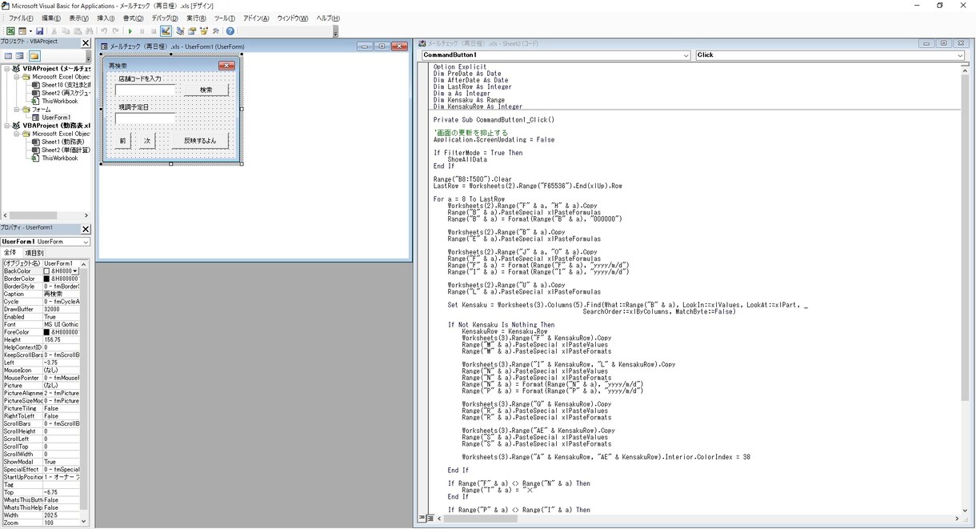Open the デバッグ(D) menu
This screenshot has width=976, height=529.
166,18
